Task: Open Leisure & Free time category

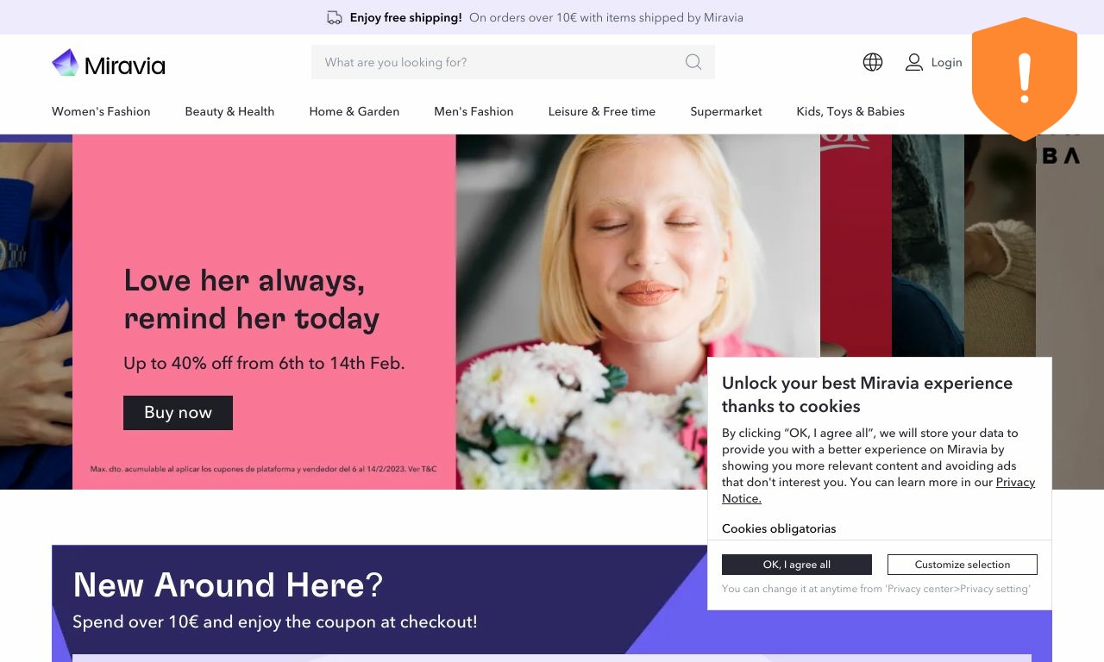Action: pyautogui.click(x=602, y=111)
